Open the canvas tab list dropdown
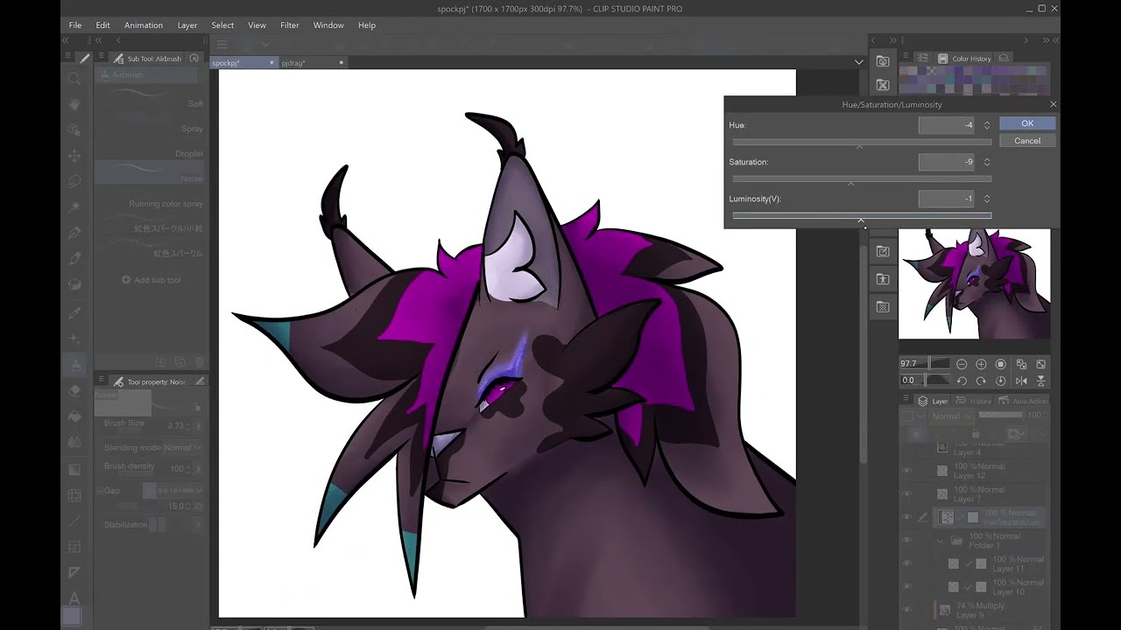 (x=858, y=62)
